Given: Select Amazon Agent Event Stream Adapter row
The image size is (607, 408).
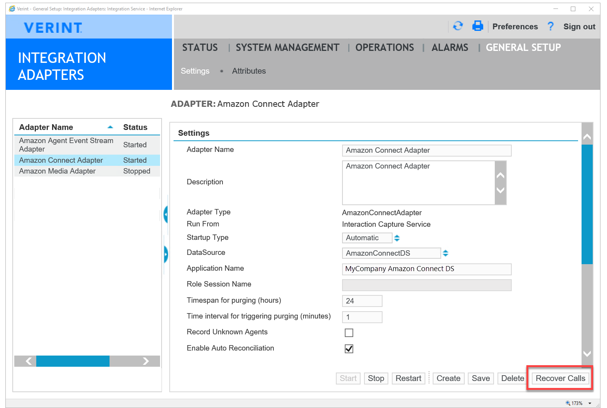Looking at the screenshot, I should pyautogui.click(x=87, y=145).
